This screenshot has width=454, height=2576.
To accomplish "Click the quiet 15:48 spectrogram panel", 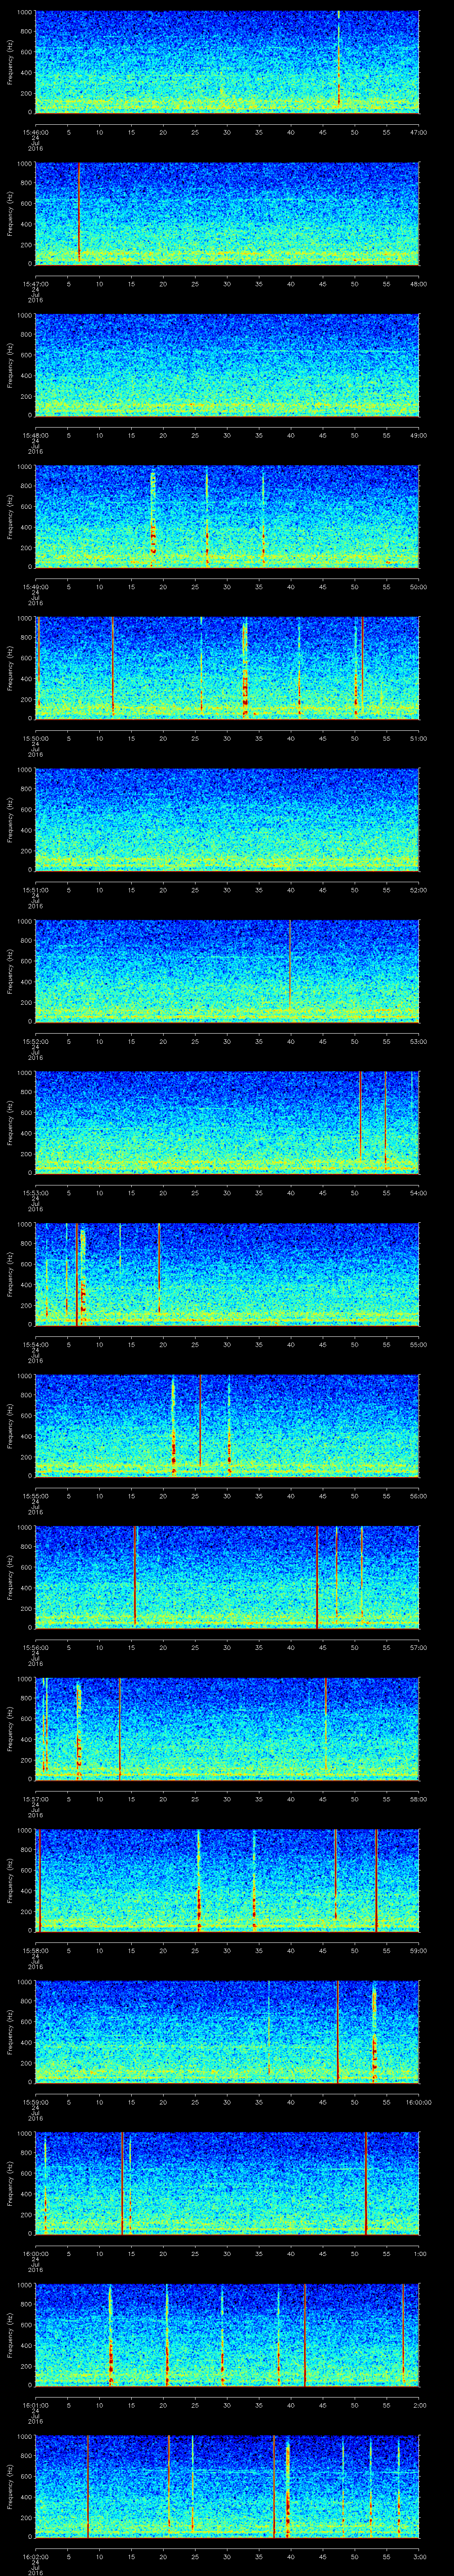I will (227, 365).
